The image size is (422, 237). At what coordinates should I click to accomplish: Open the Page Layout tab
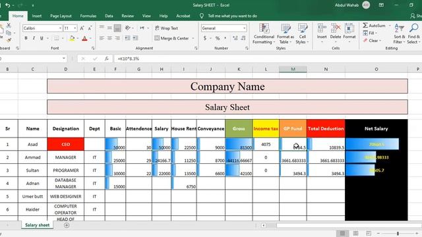click(x=61, y=16)
